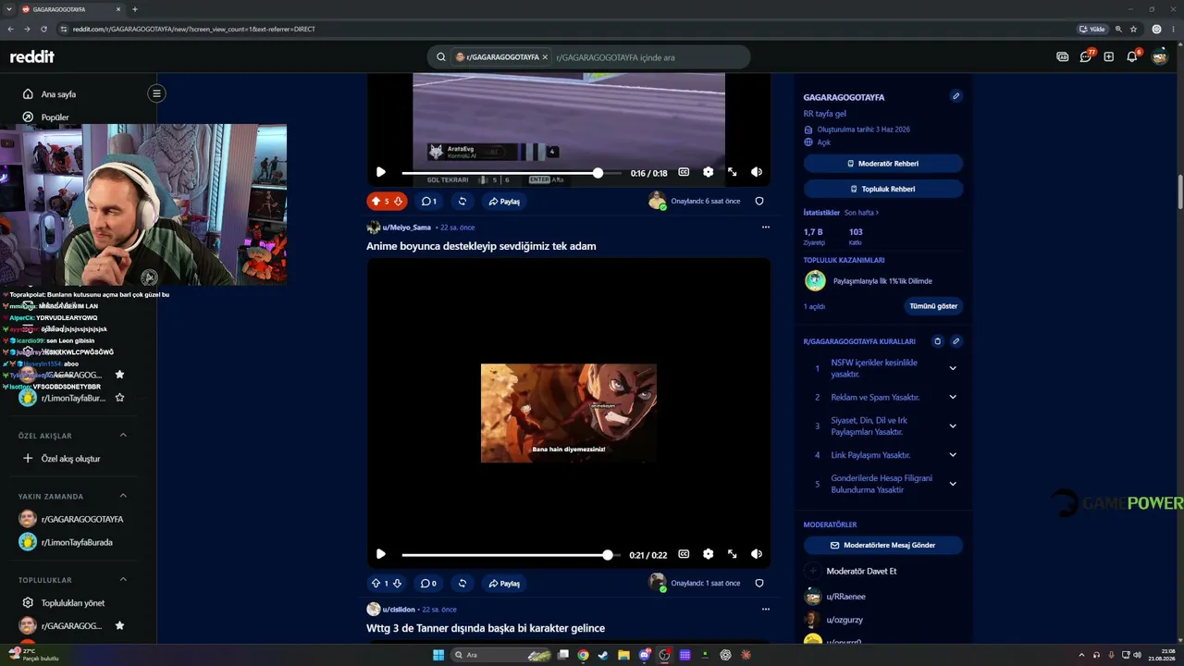The width and height of the screenshot is (1184, 666).
Task: Share the post approved 1 hour ago
Action: point(504,583)
